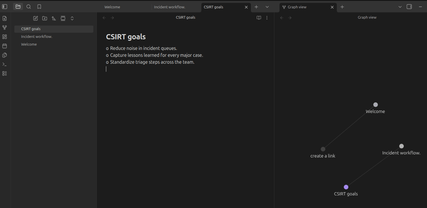Add a new tab beside CSIRT goals
The image size is (427, 208).
[256, 7]
